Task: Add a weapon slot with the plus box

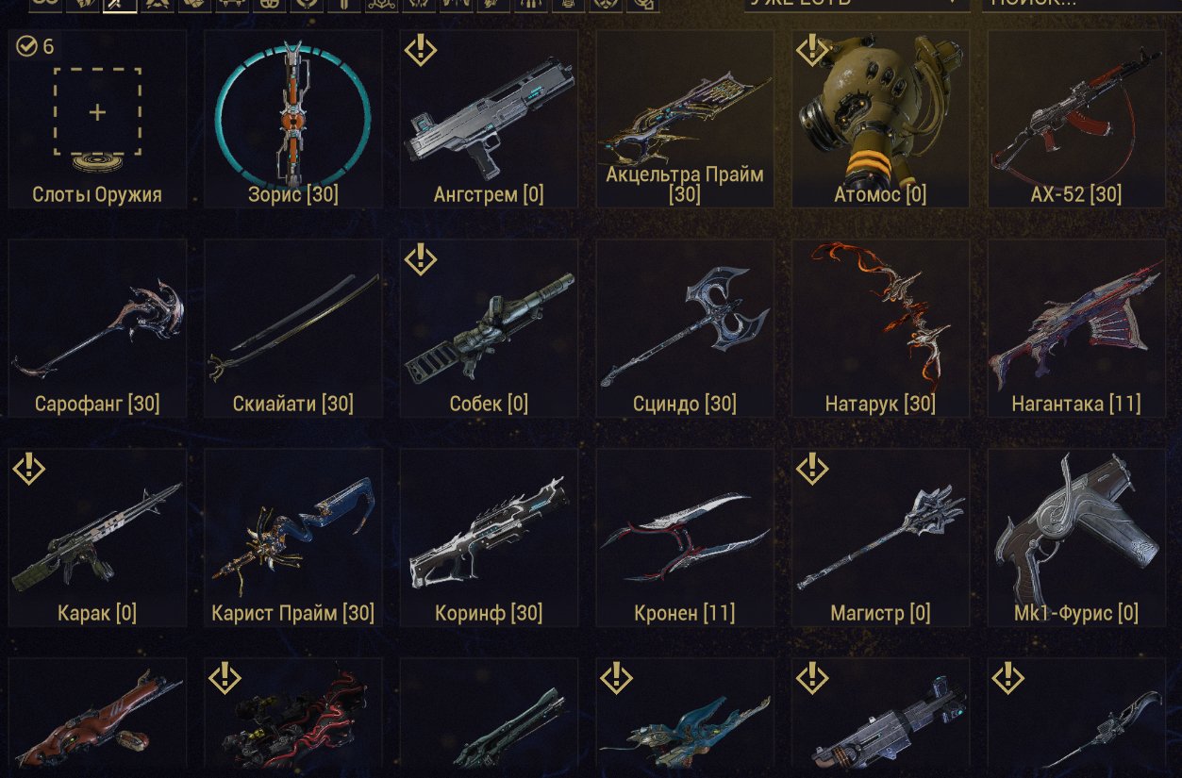Action: pyautogui.click(x=97, y=112)
